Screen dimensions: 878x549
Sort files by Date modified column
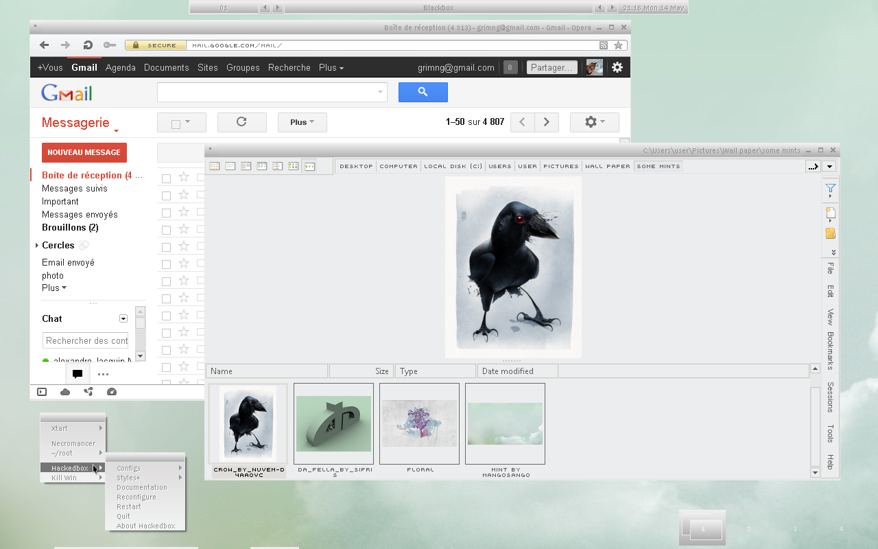517,371
